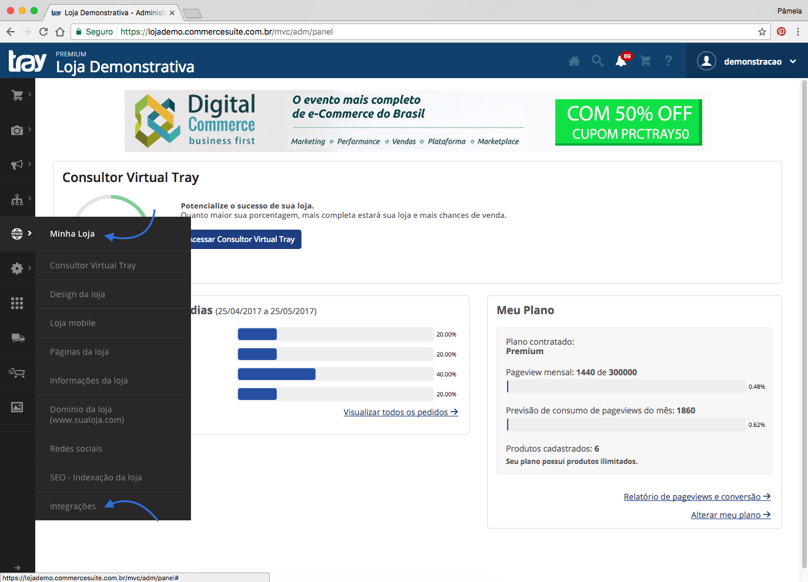Expand chevron next to sitemap sidebar icon
This screenshot has width=808, height=582.
[29, 198]
